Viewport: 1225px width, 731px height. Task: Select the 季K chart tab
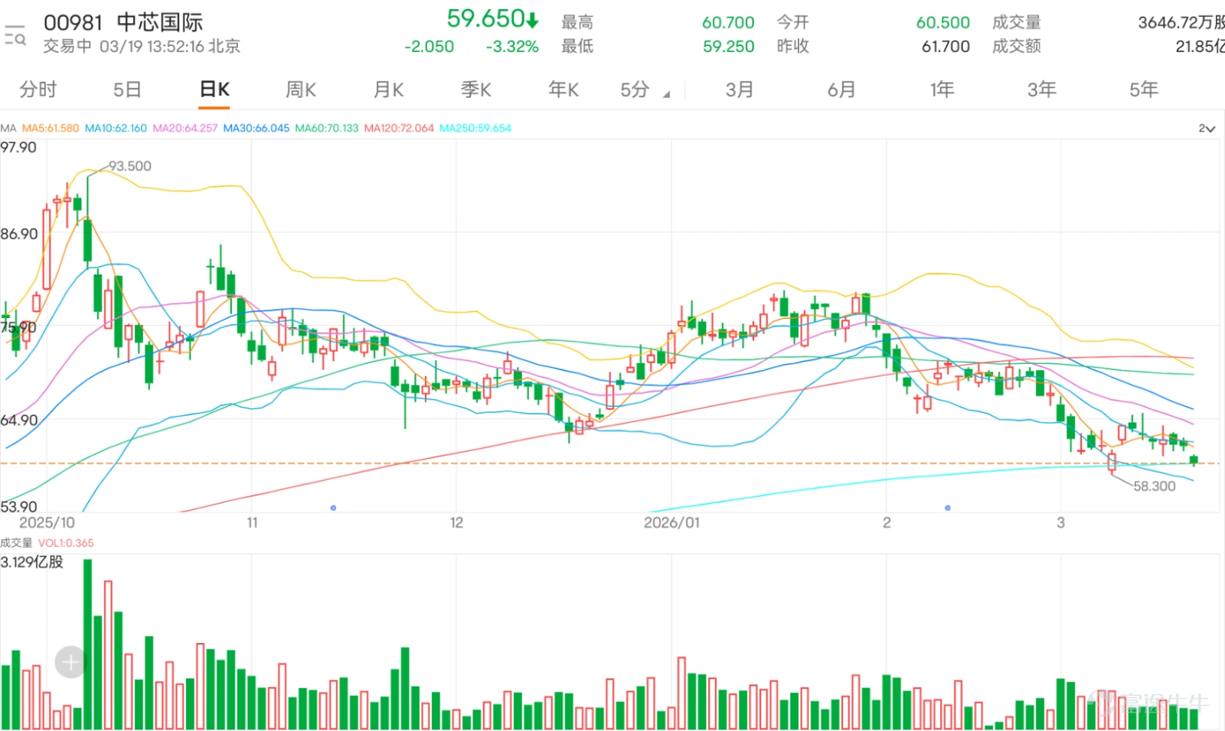(x=475, y=89)
